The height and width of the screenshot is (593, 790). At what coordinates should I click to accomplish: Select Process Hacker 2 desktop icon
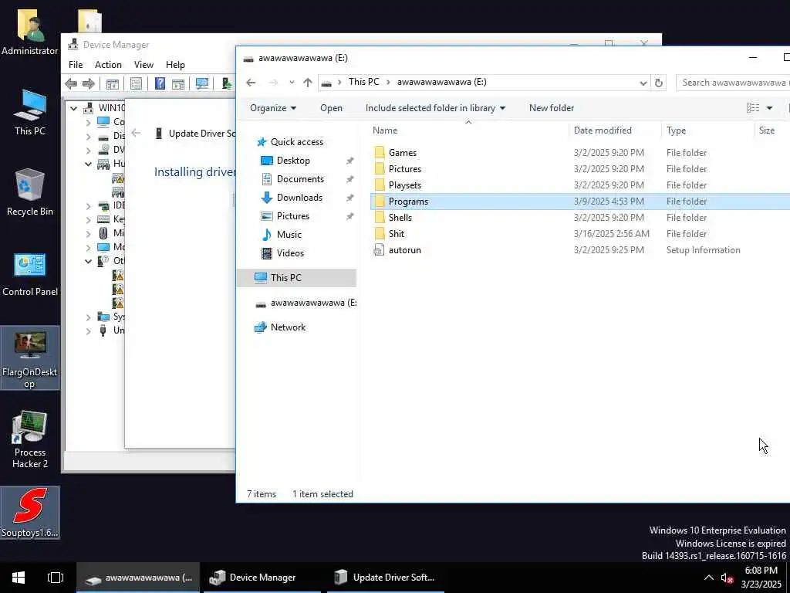(x=30, y=439)
